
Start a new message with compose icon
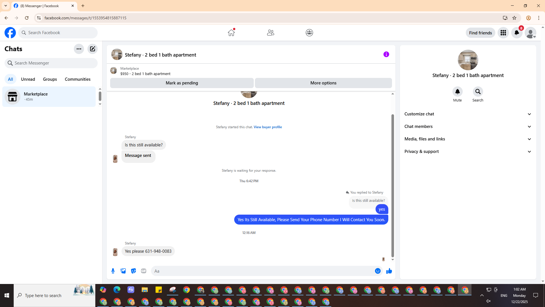point(93,49)
